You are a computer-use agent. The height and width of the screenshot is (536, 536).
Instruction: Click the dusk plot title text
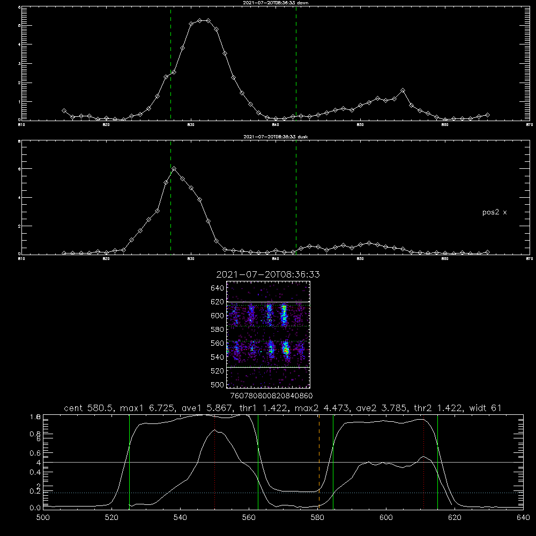tap(276, 137)
